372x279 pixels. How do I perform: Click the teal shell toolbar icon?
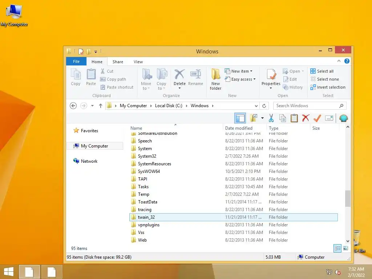tap(343, 118)
